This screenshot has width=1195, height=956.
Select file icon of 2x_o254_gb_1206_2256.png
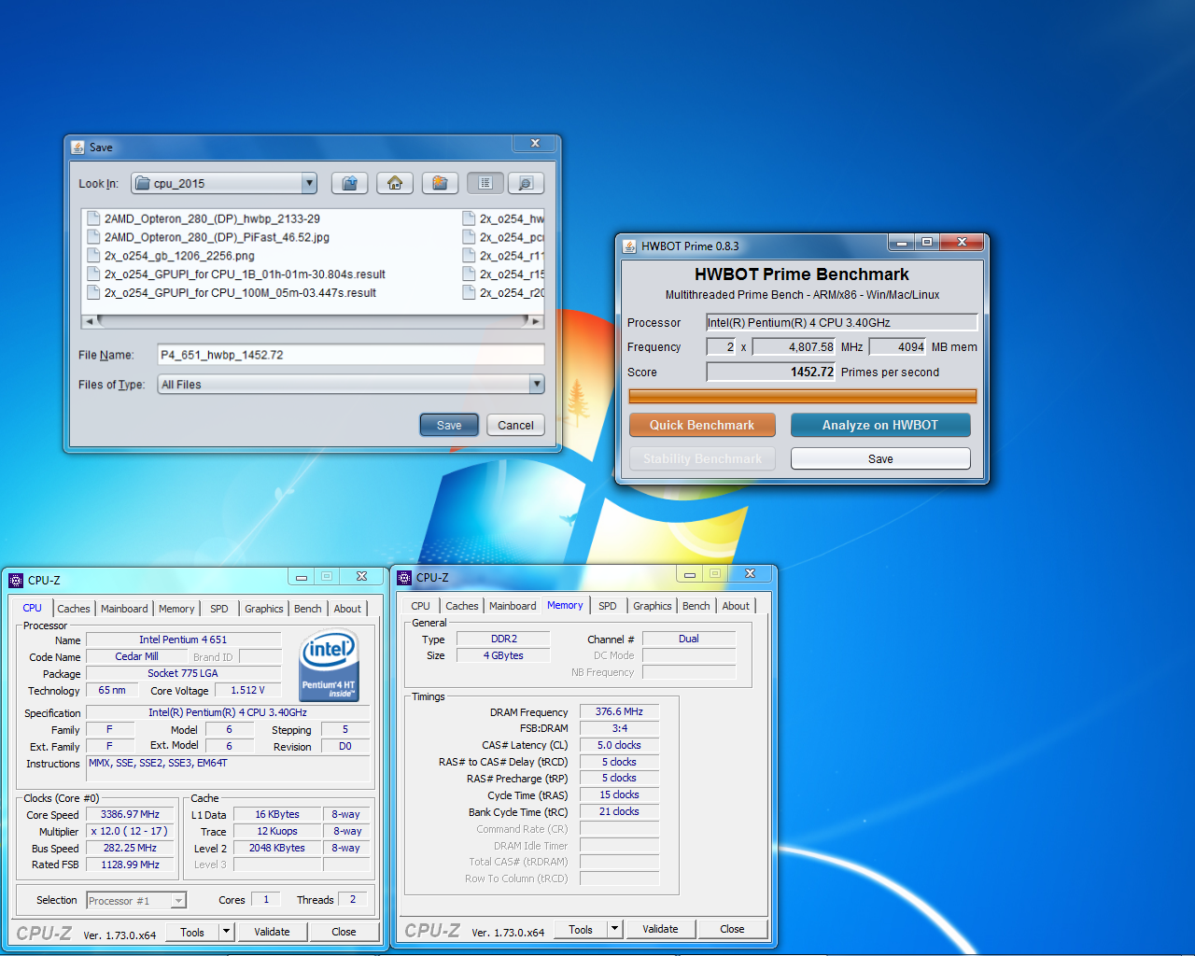[93, 256]
